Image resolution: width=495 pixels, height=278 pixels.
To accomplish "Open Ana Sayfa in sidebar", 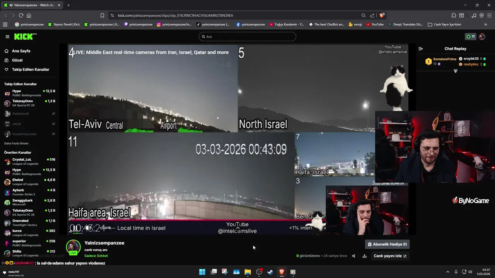I will 21,51.
